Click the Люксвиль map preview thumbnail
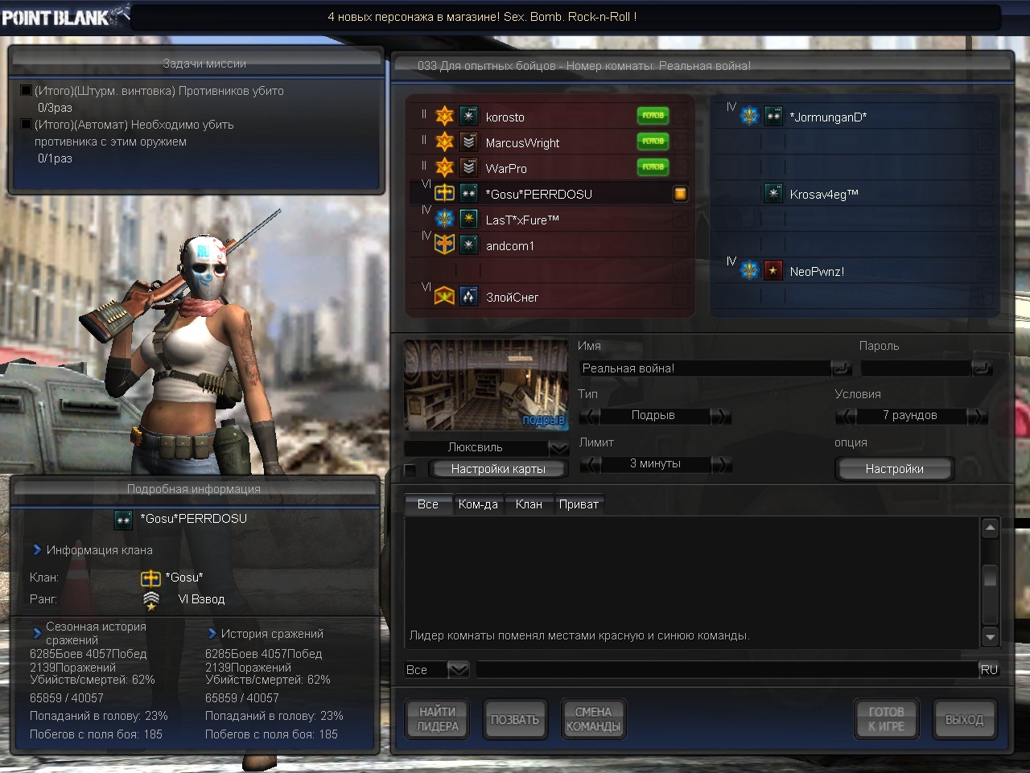1030x773 pixels. coord(486,385)
